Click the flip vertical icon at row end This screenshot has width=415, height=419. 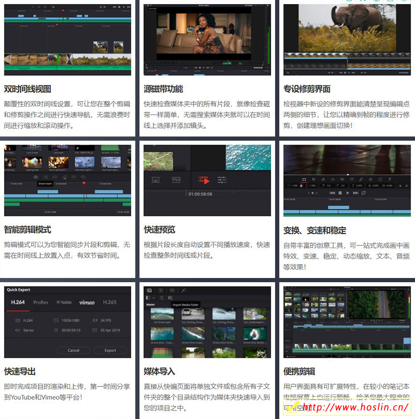pyautogui.click(x=407, y=186)
